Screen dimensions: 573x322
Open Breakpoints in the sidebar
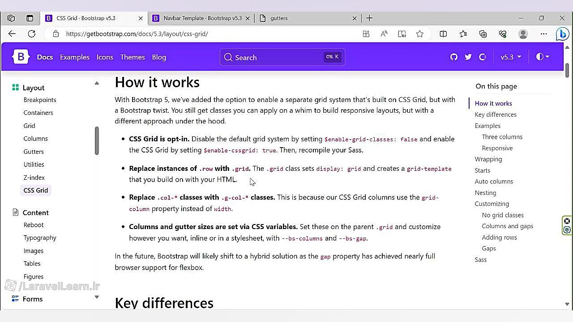pyautogui.click(x=40, y=100)
